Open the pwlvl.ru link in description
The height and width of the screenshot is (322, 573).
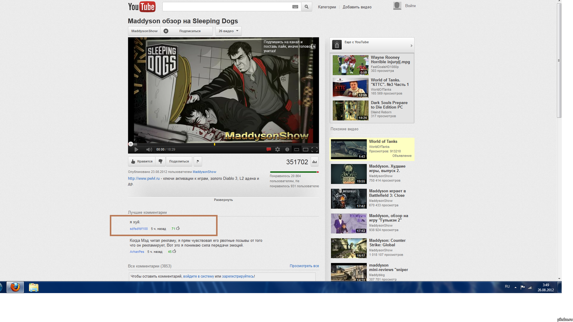144,178
